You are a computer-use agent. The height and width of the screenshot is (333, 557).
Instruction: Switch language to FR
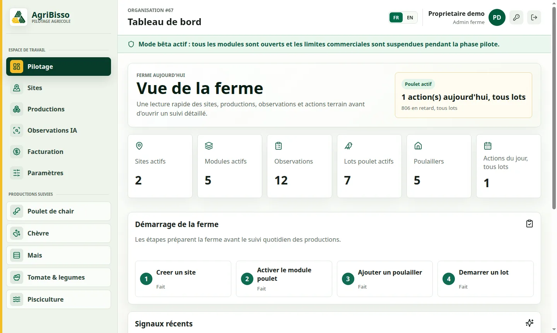(x=396, y=17)
